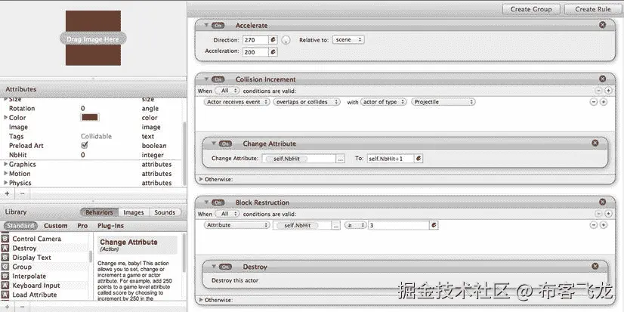Add condition after self.NbHit ≥ 3 row
This screenshot has width=624, height=312.
pos(604,225)
